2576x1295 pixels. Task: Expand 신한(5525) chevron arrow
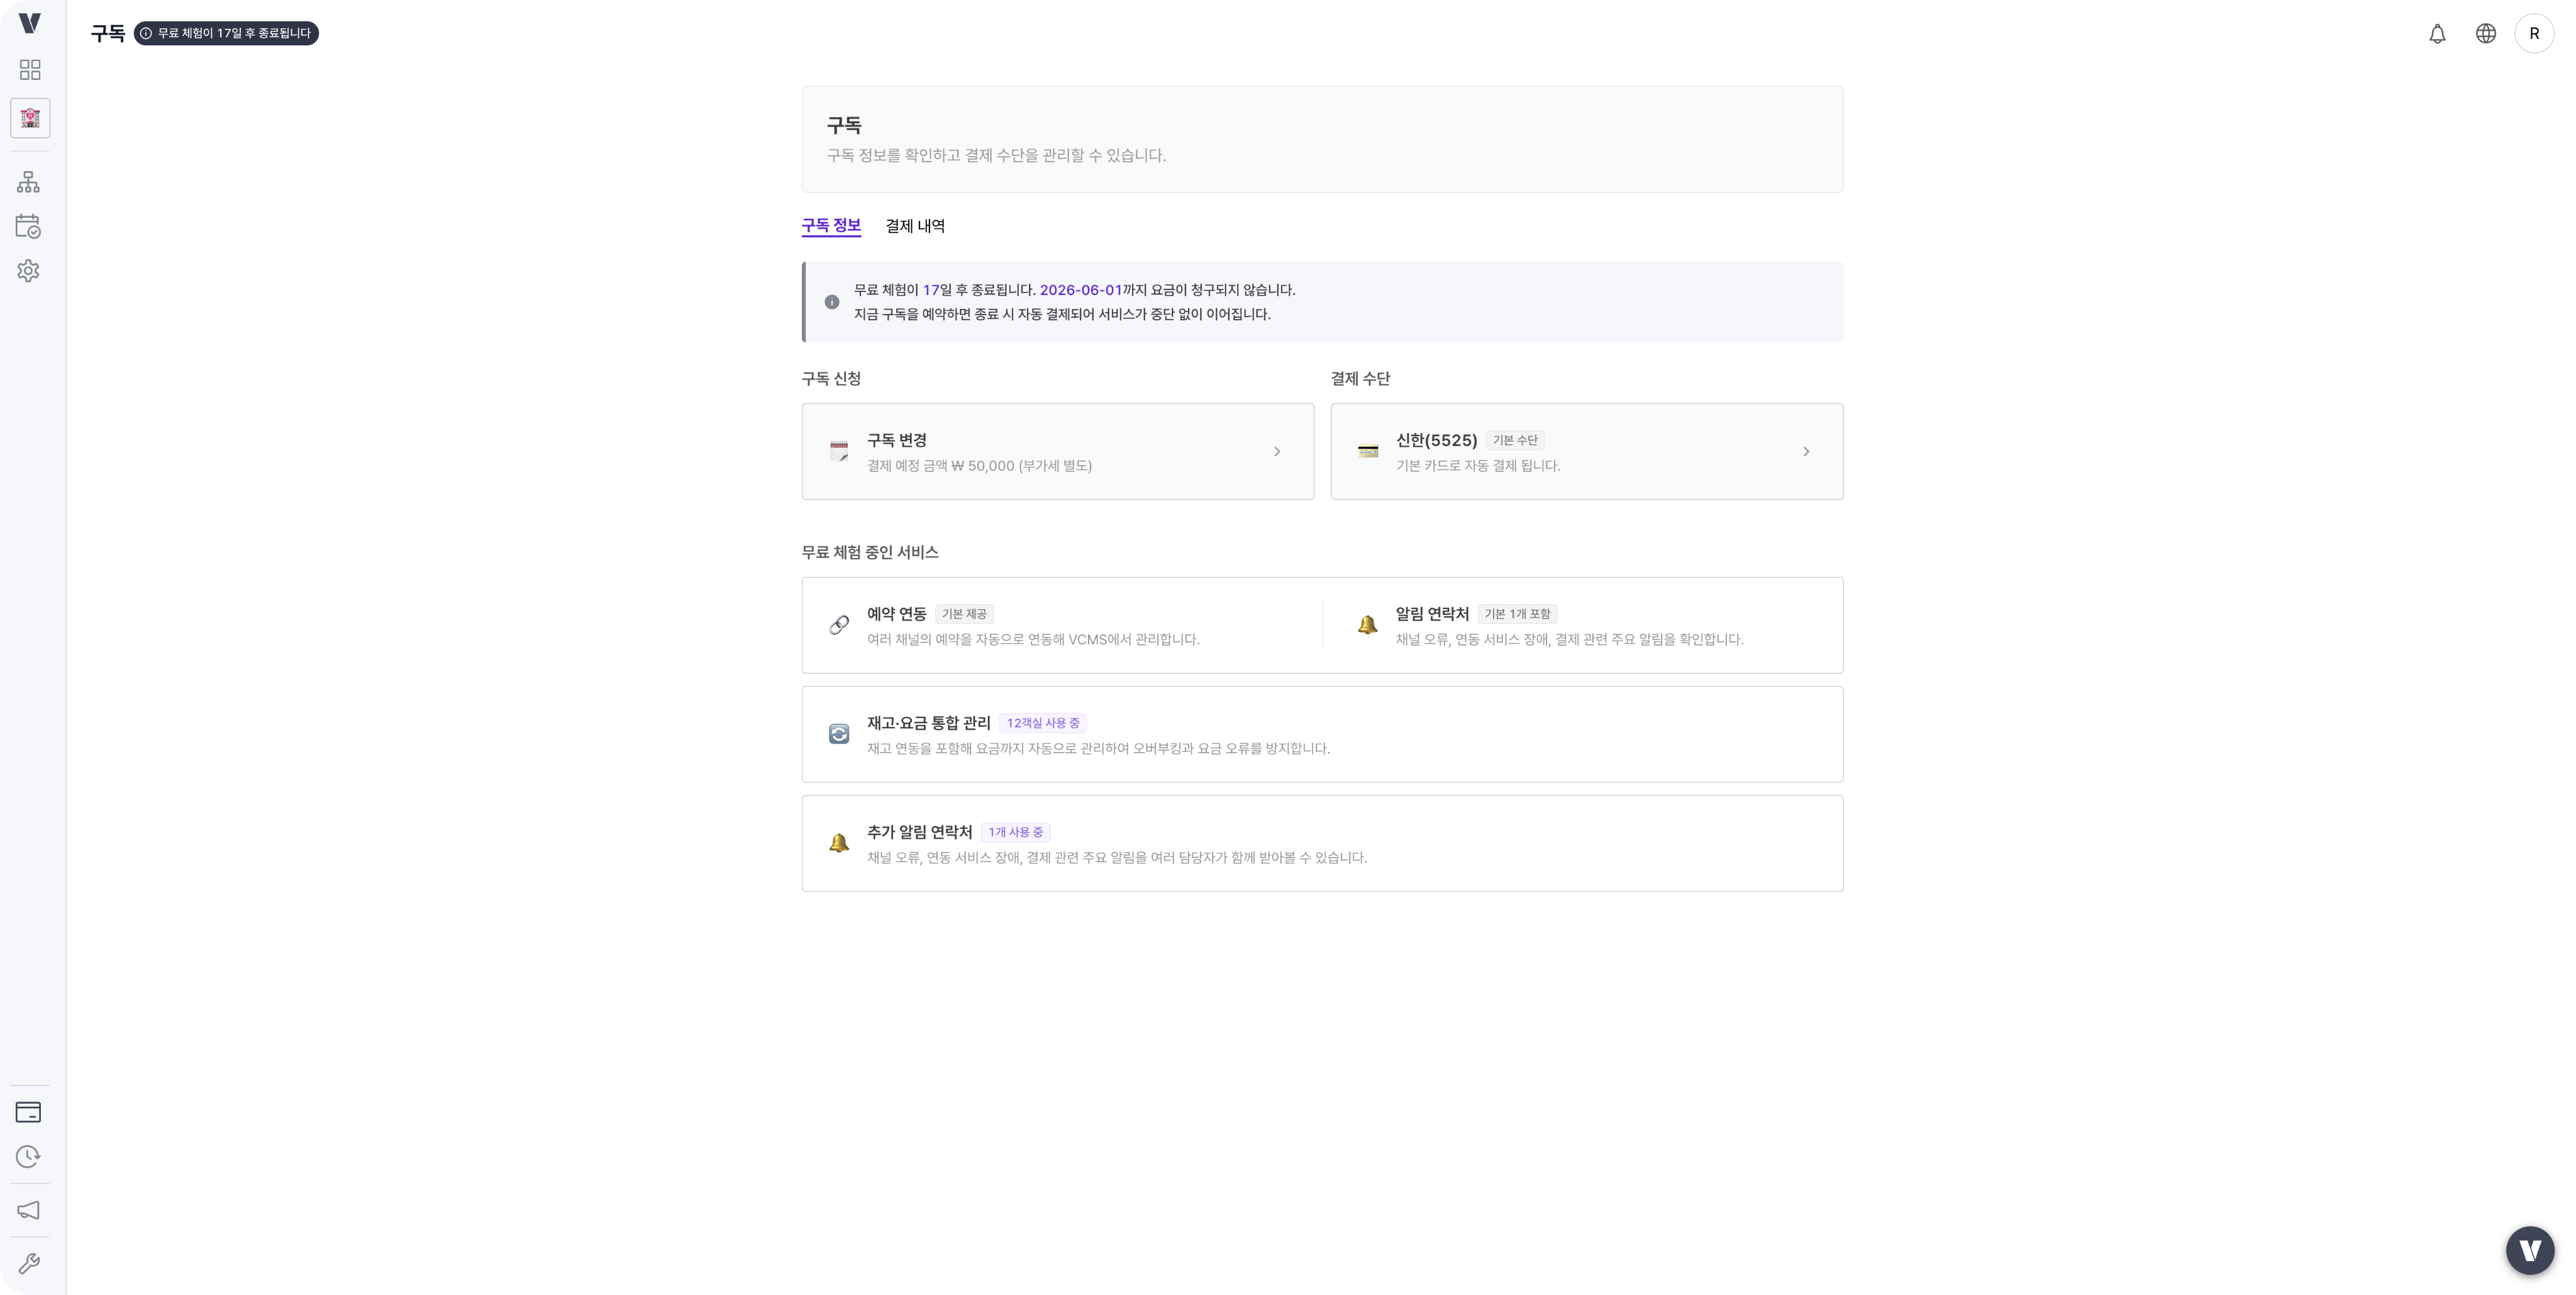click(1806, 451)
